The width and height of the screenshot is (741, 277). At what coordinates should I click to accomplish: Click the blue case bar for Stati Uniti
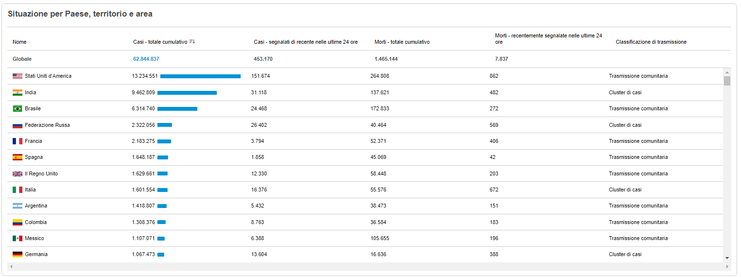click(x=200, y=76)
